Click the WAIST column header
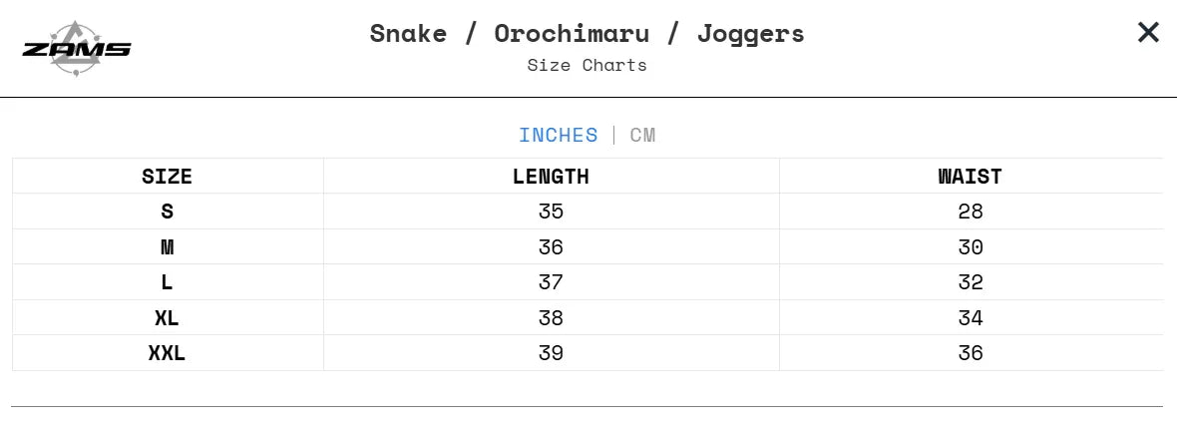1177x435 pixels. pos(970,177)
